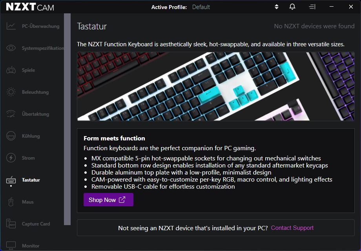Open the CAM settings menu icon
Viewport: 361px width, 251px height.
pyautogui.click(x=311, y=7)
